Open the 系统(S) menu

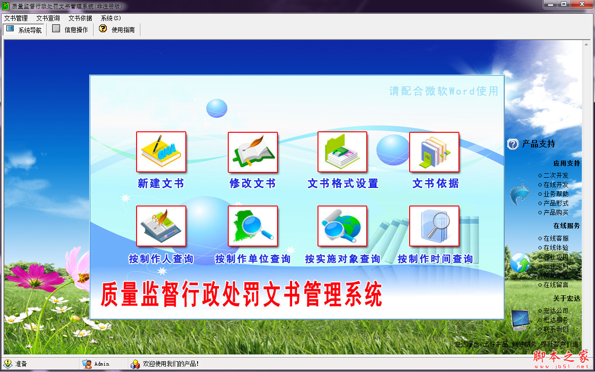tap(111, 18)
